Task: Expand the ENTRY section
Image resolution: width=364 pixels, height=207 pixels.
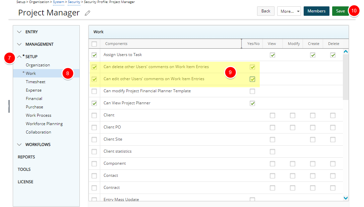Action: tap(19, 32)
